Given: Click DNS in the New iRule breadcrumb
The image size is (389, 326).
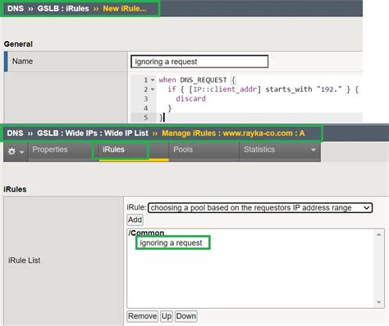Looking at the screenshot, I should (x=16, y=9).
